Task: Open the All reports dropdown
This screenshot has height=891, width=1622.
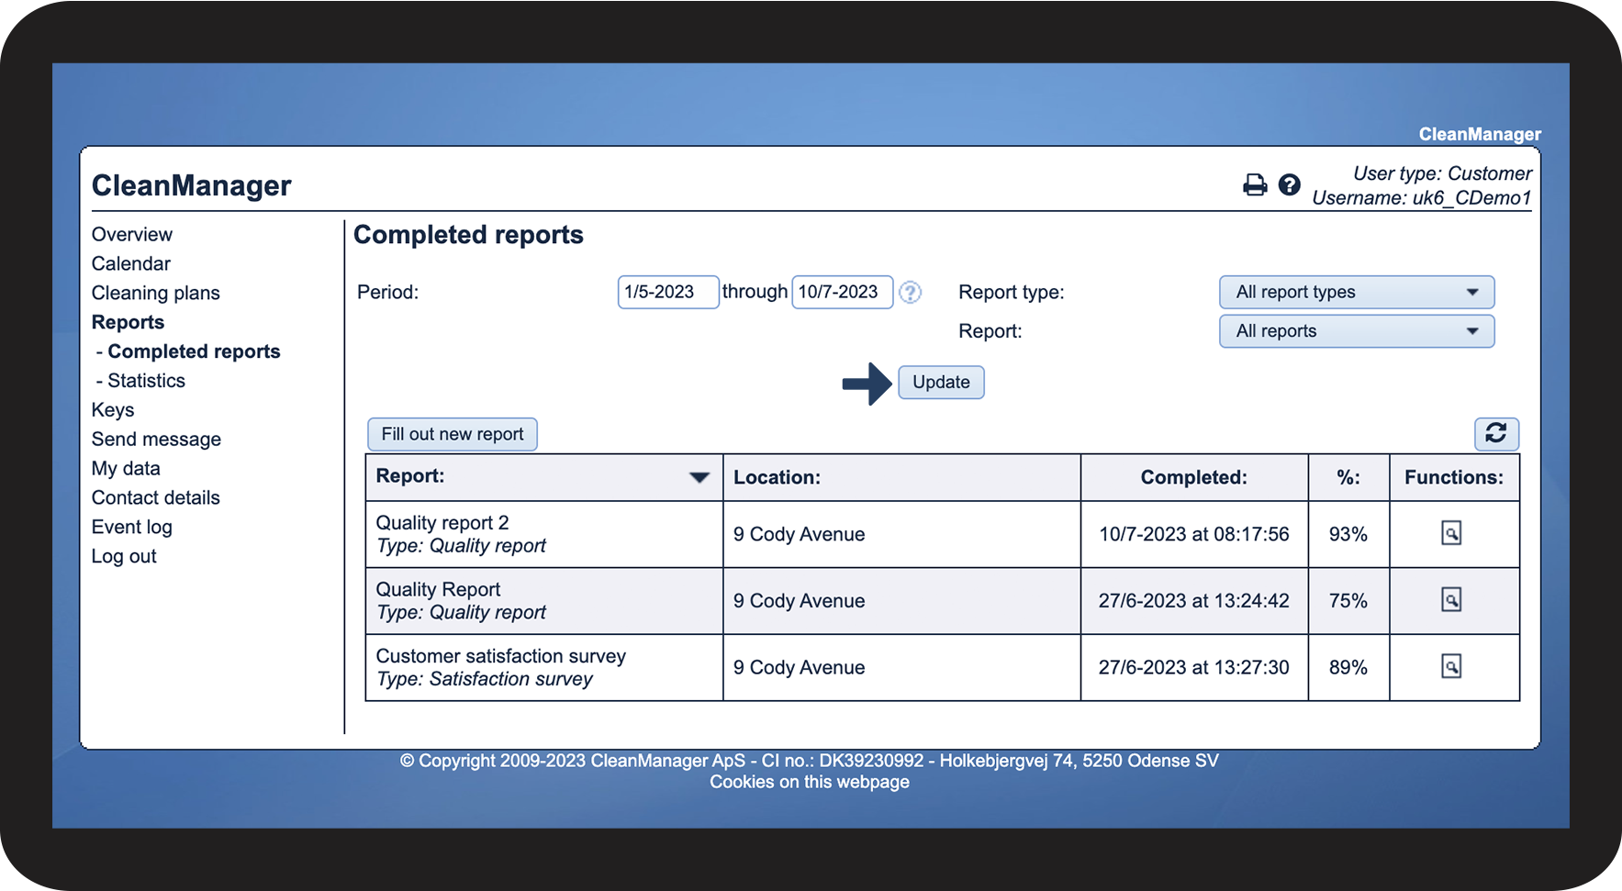Action: point(1356,331)
